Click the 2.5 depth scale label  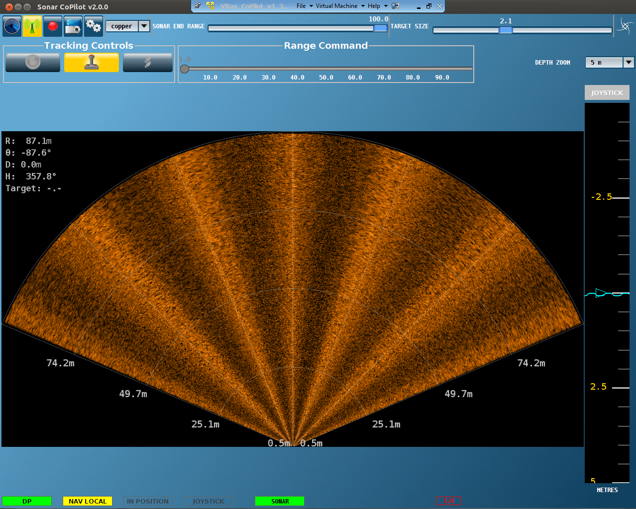598,387
